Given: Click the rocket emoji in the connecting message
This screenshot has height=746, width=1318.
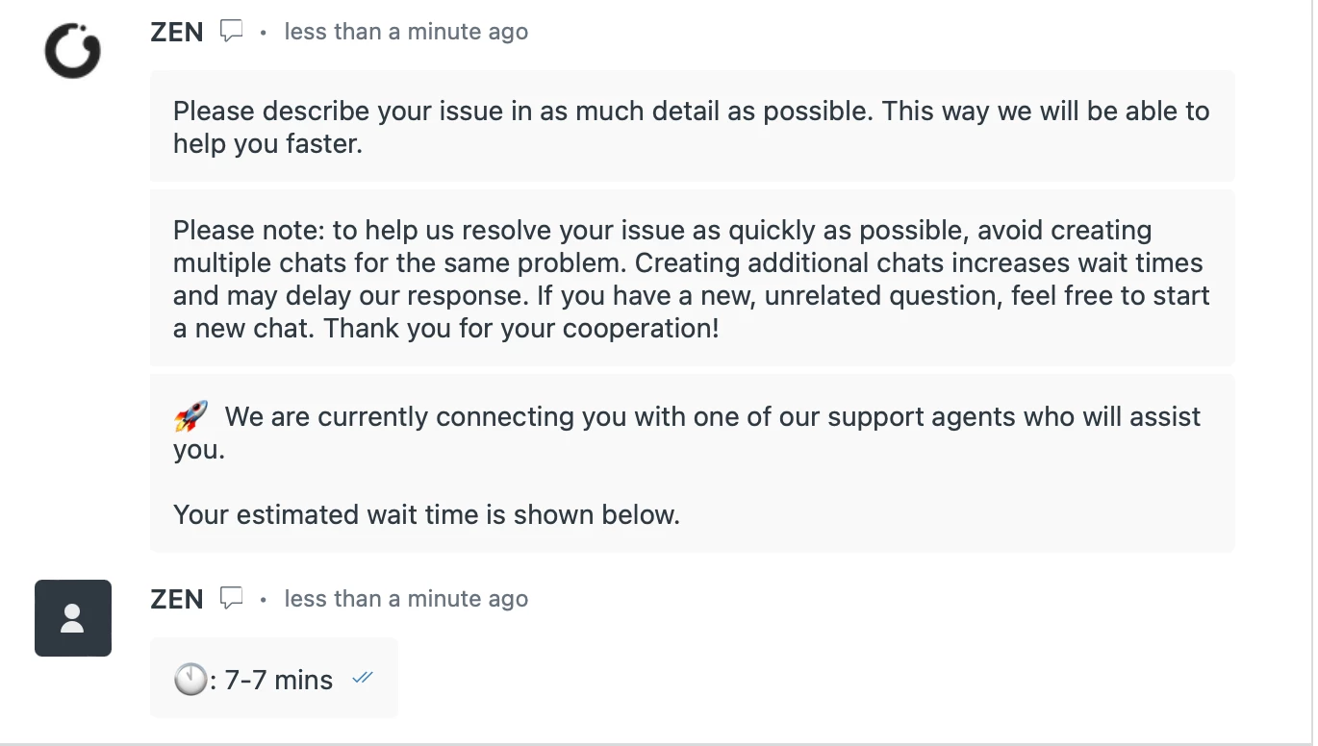Looking at the screenshot, I should click(191, 417).
